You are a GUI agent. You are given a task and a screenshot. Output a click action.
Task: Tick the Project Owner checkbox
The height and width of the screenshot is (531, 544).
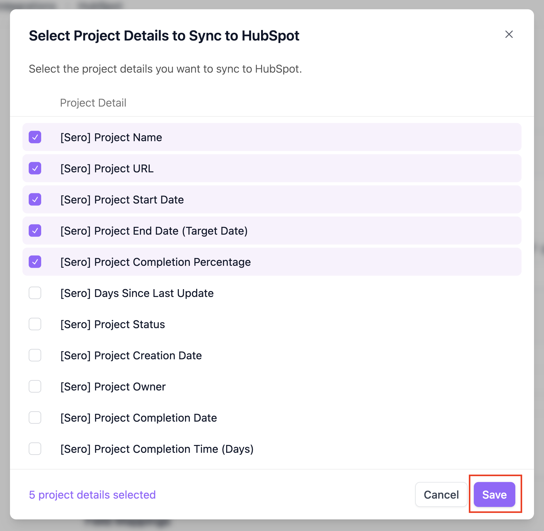[35, 386]
